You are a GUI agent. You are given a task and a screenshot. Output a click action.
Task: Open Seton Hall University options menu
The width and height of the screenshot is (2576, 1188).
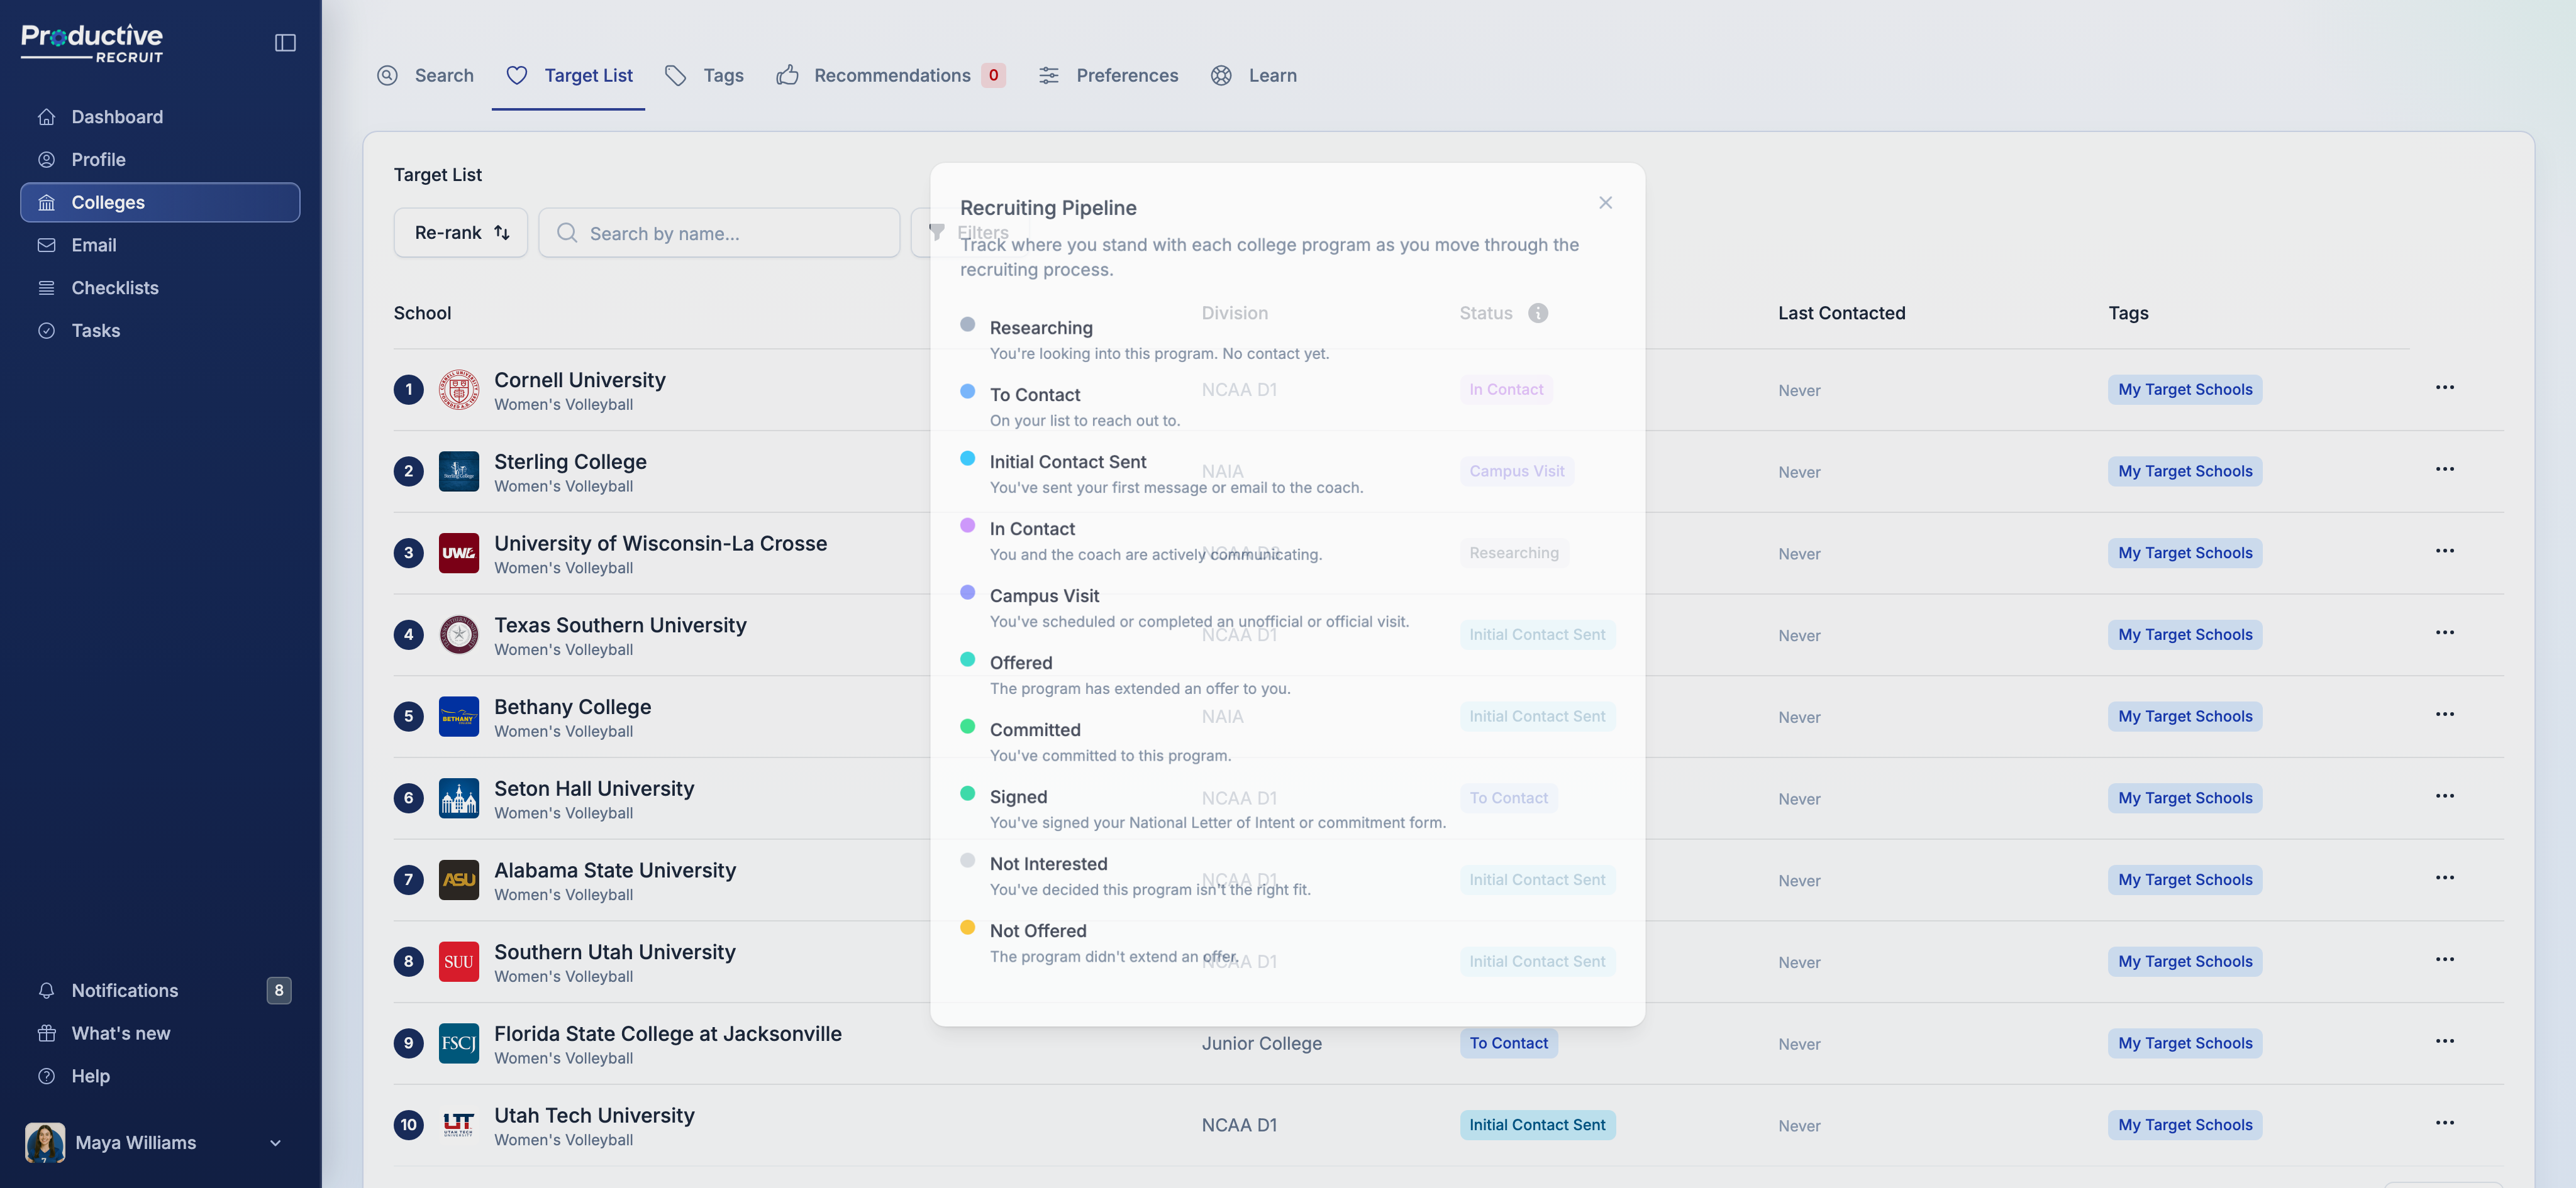[2444, 796]
